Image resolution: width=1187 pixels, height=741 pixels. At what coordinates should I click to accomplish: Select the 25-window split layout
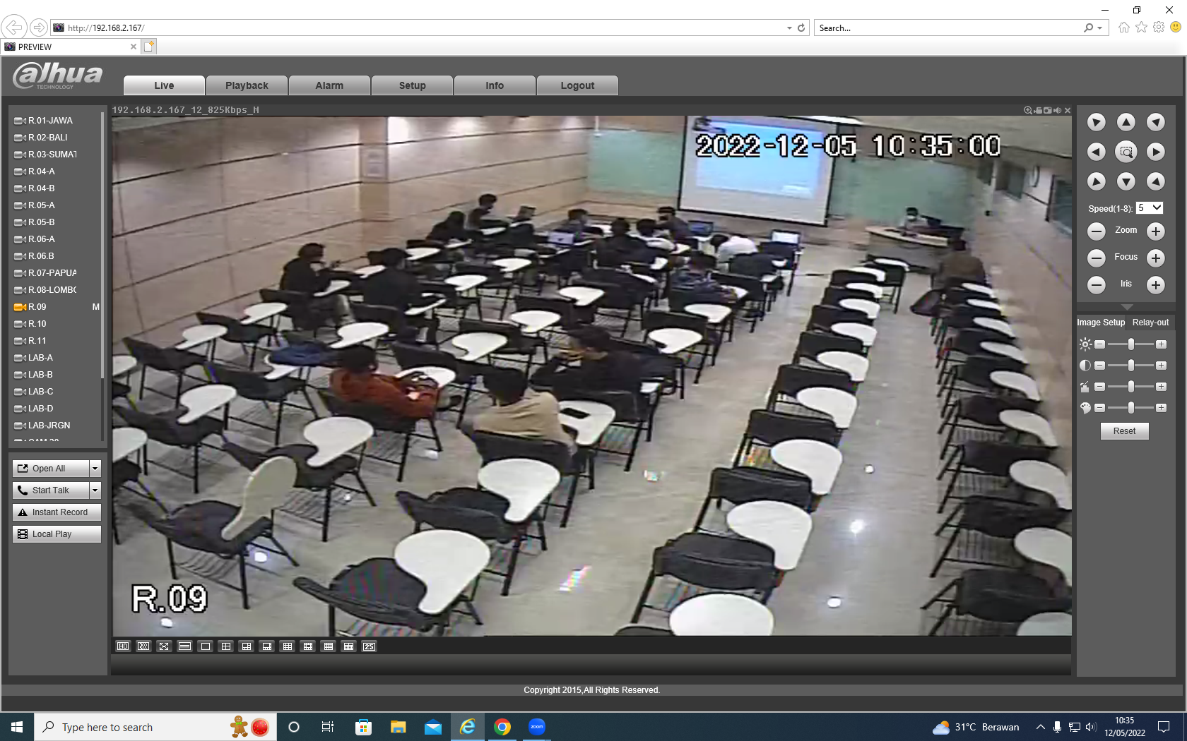(x=370, y=646)
